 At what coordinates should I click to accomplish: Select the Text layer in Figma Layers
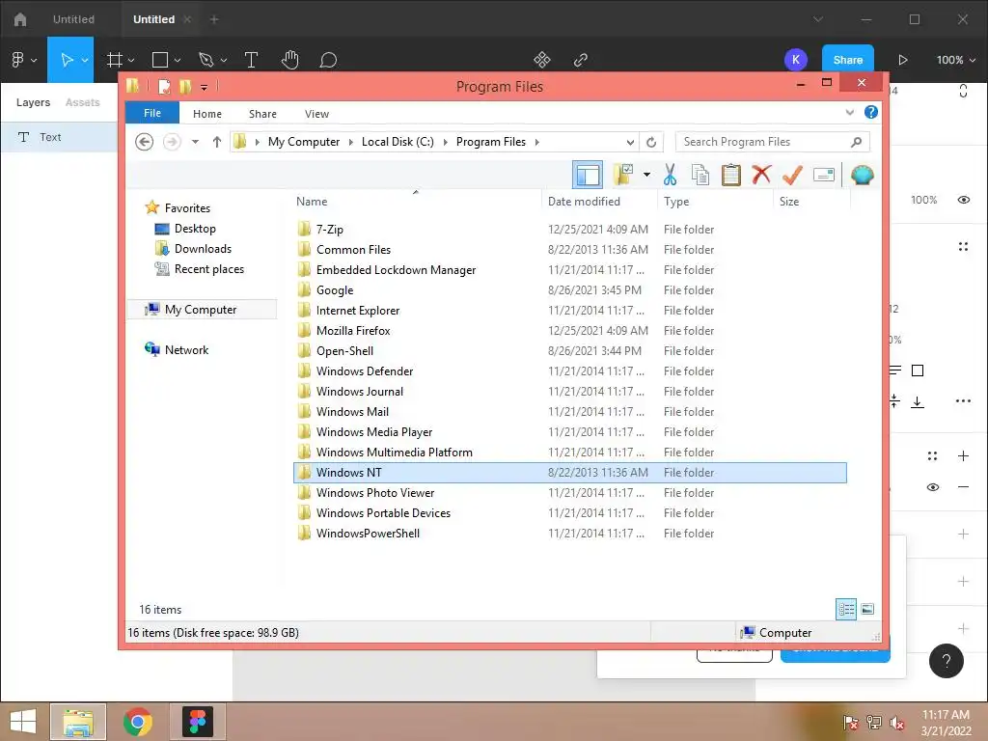click(x=59, y=137)
